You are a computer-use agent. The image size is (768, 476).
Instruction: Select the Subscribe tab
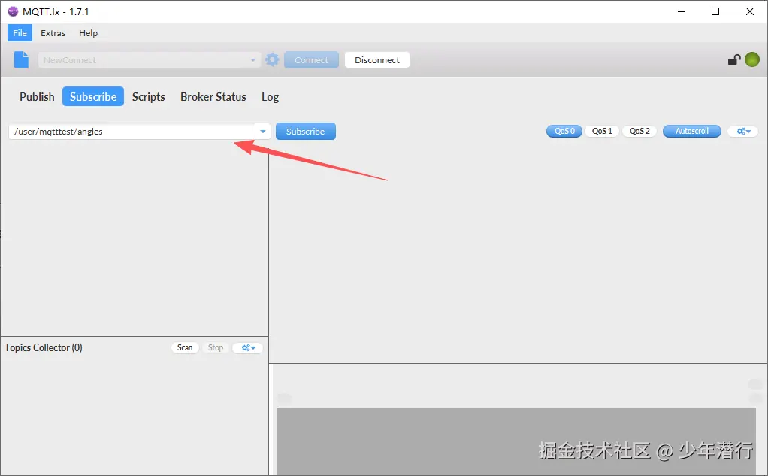point(93,96)
